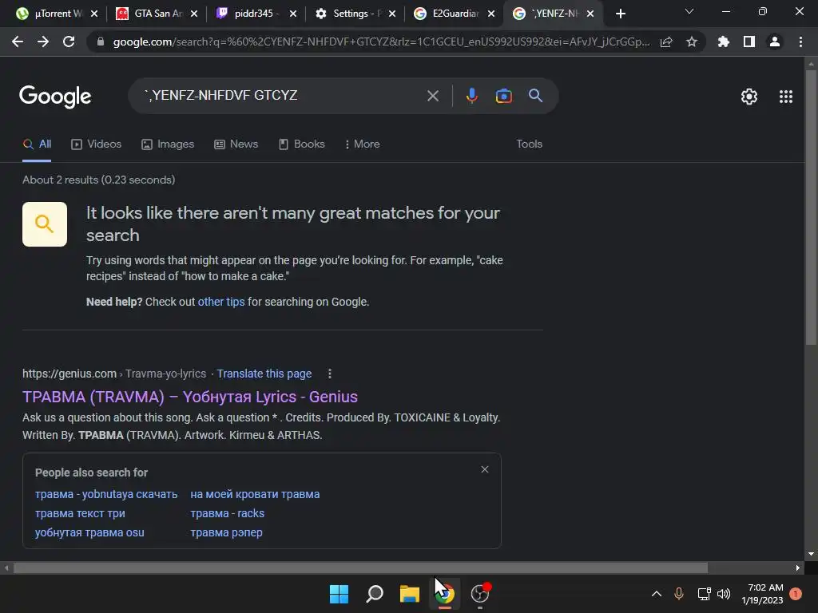Image resolution: width=818 pixels, height=613 pixels.
Task: Open clock and date in the taskbar
Action: (x=763, y=594)
